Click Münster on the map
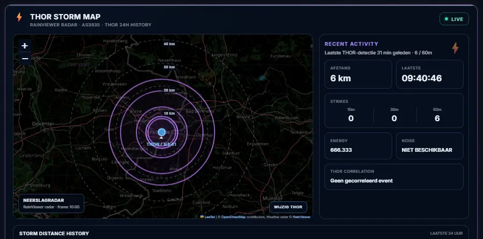This screenshot has height=239, width=483. (x=272, y=198)
